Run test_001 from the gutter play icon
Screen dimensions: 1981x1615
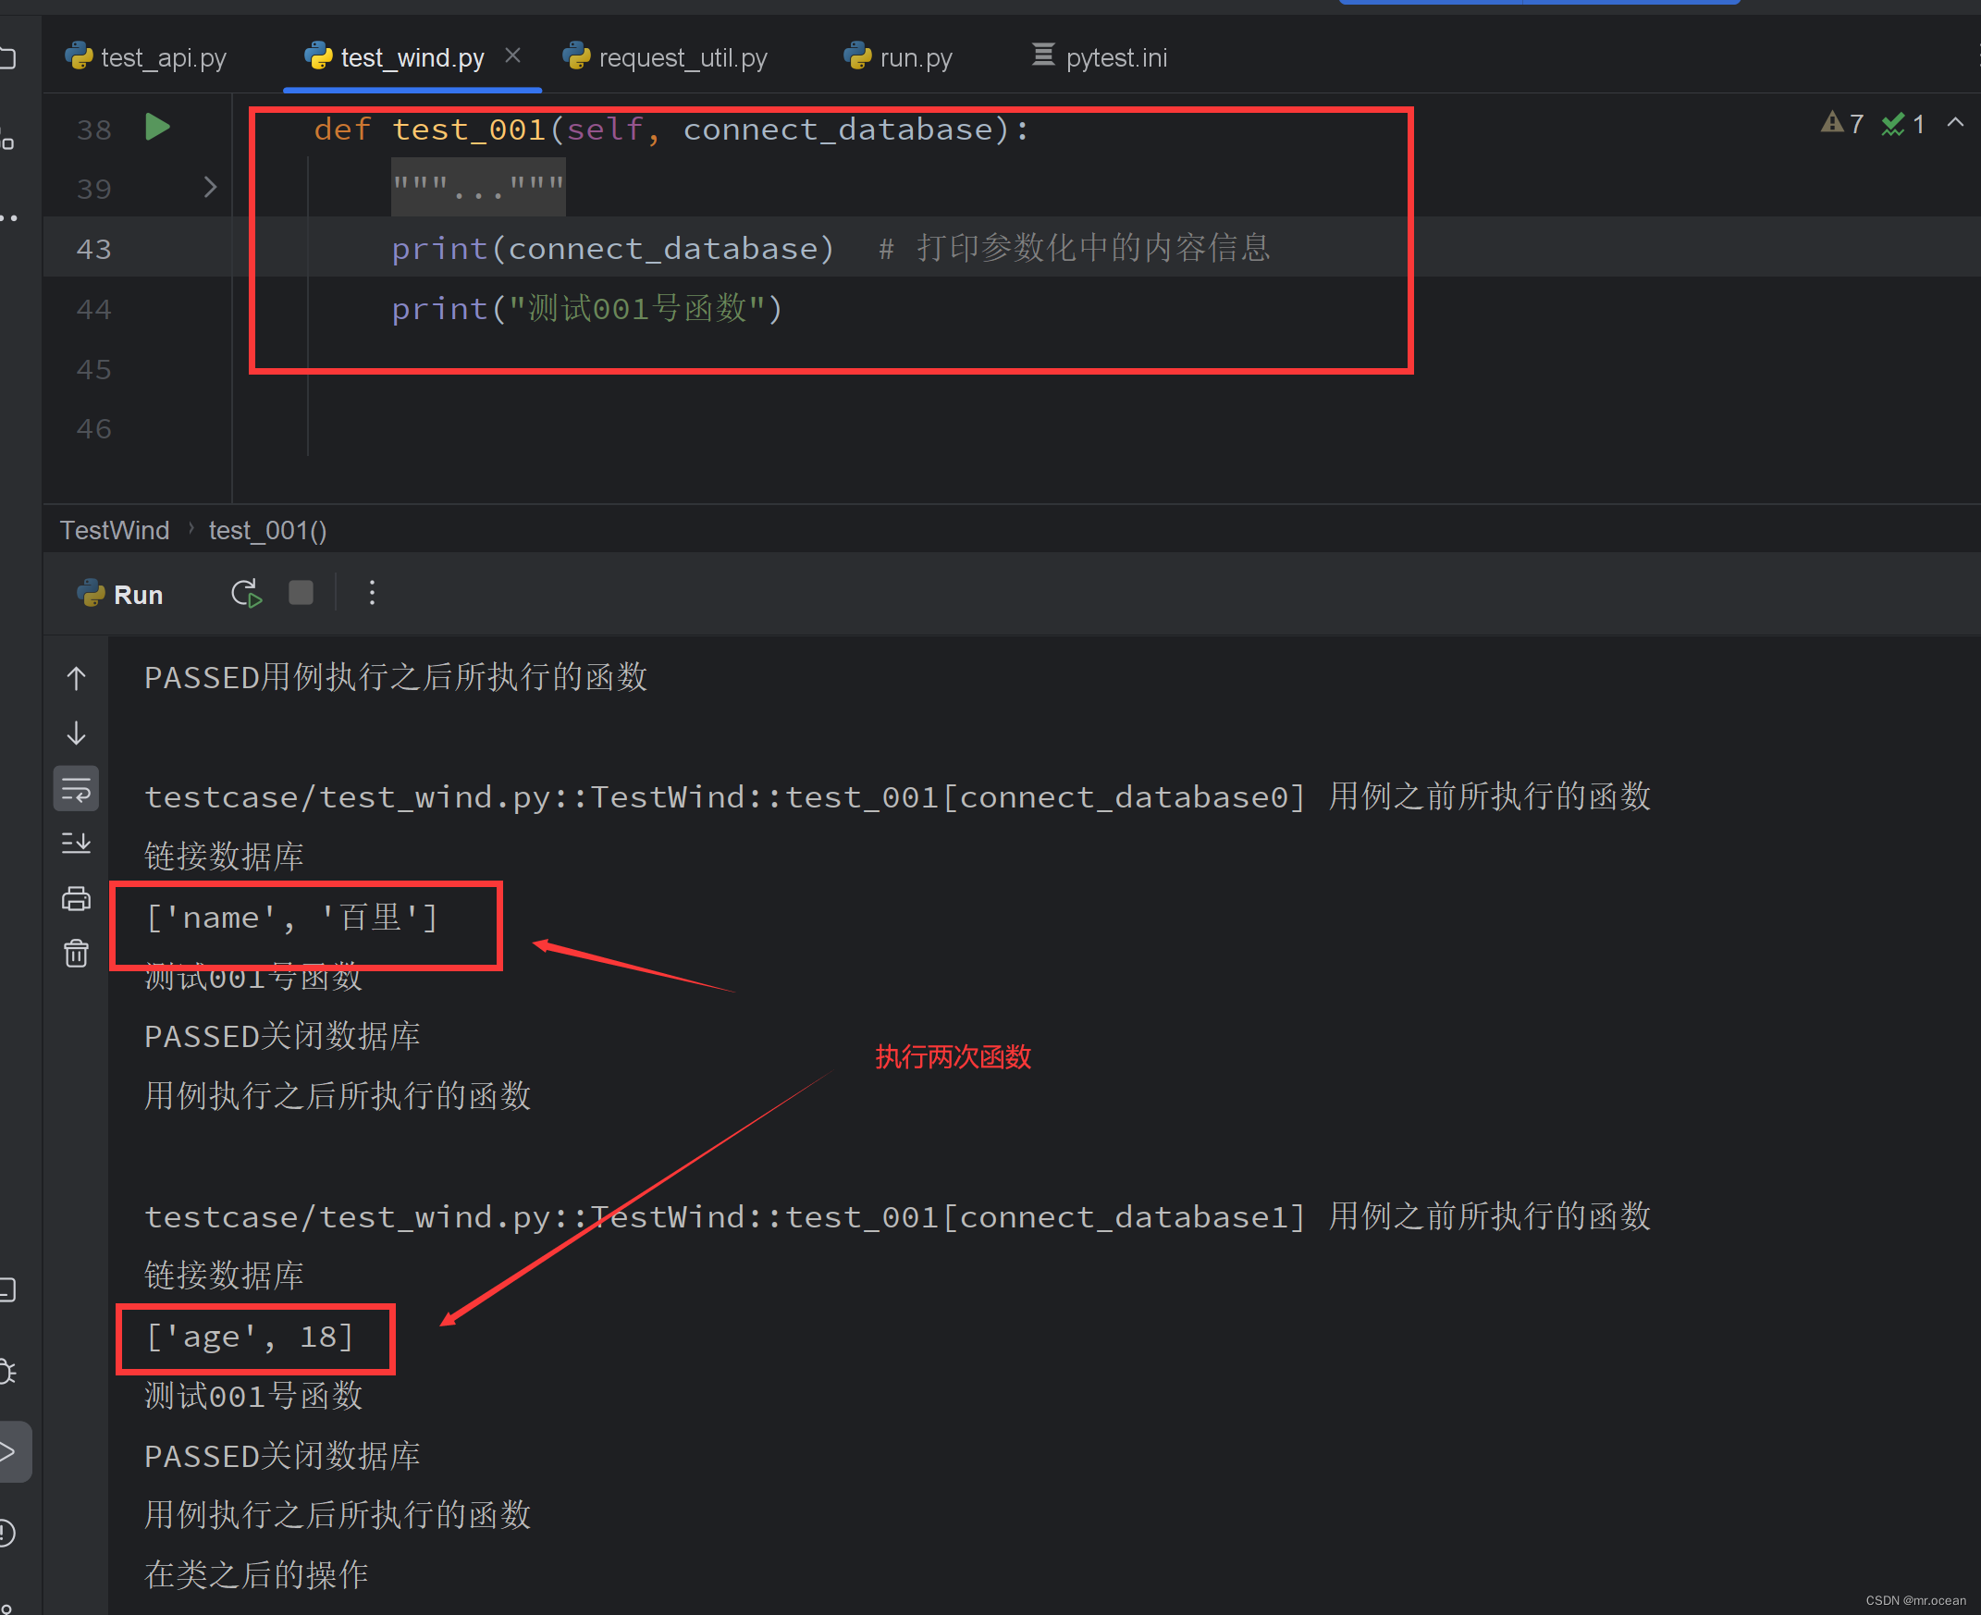tap(158, 127)
